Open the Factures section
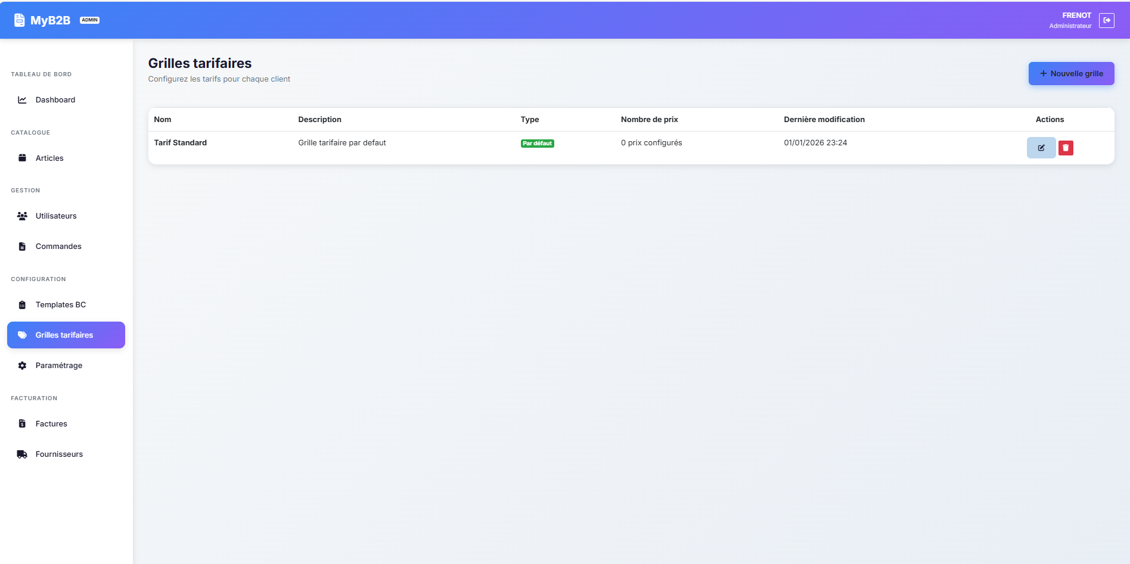 51,424
